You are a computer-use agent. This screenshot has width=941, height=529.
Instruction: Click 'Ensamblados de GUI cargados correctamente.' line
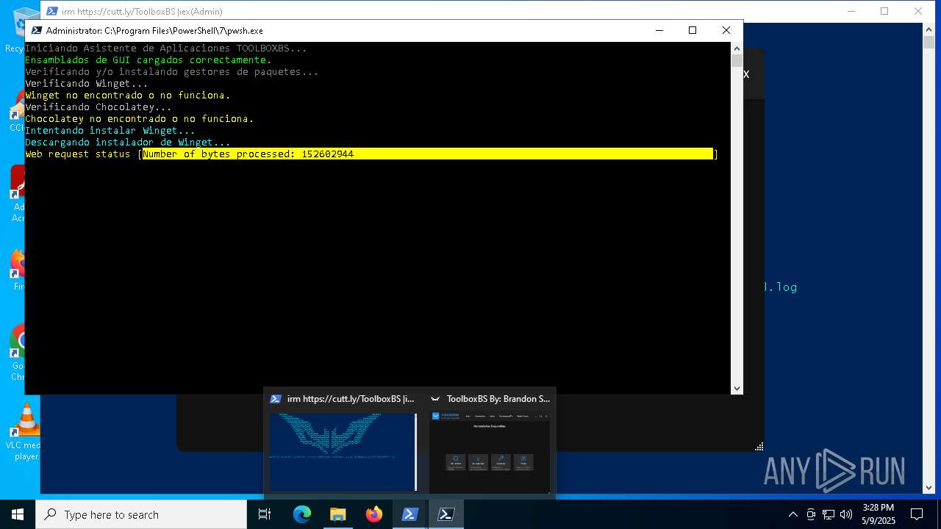tap(149, 60)
